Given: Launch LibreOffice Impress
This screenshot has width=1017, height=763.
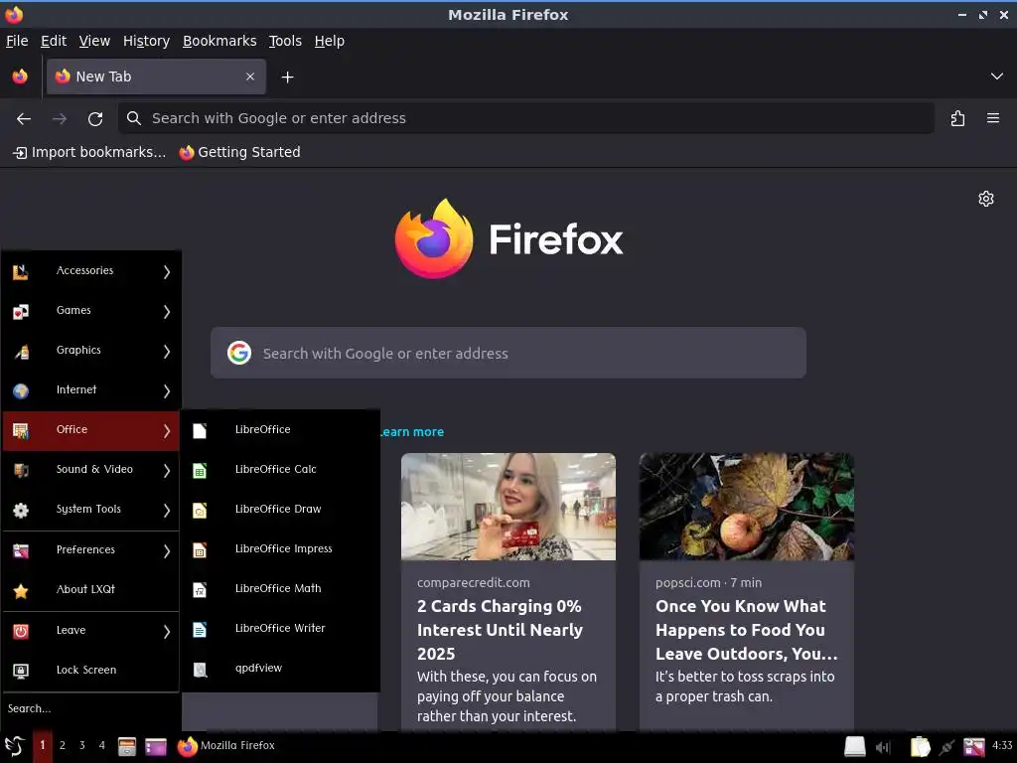Looking at the screenshot, I should click(x=279, y=548).
